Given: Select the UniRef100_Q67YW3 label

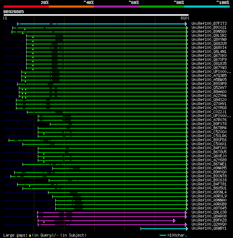Looking at the screenshot, I should (x=209, y=68).
